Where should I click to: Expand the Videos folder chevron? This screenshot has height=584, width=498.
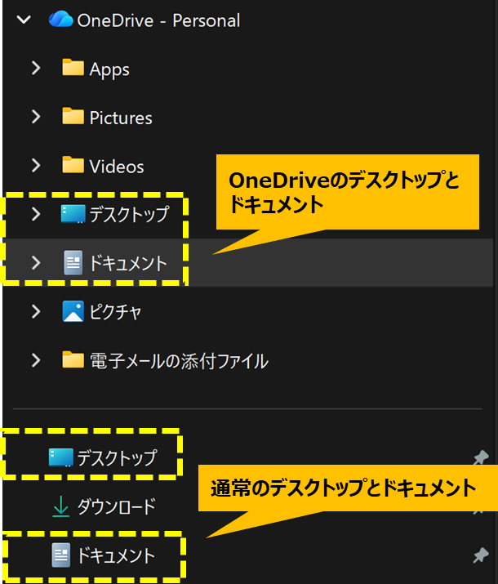click(36, 166)
